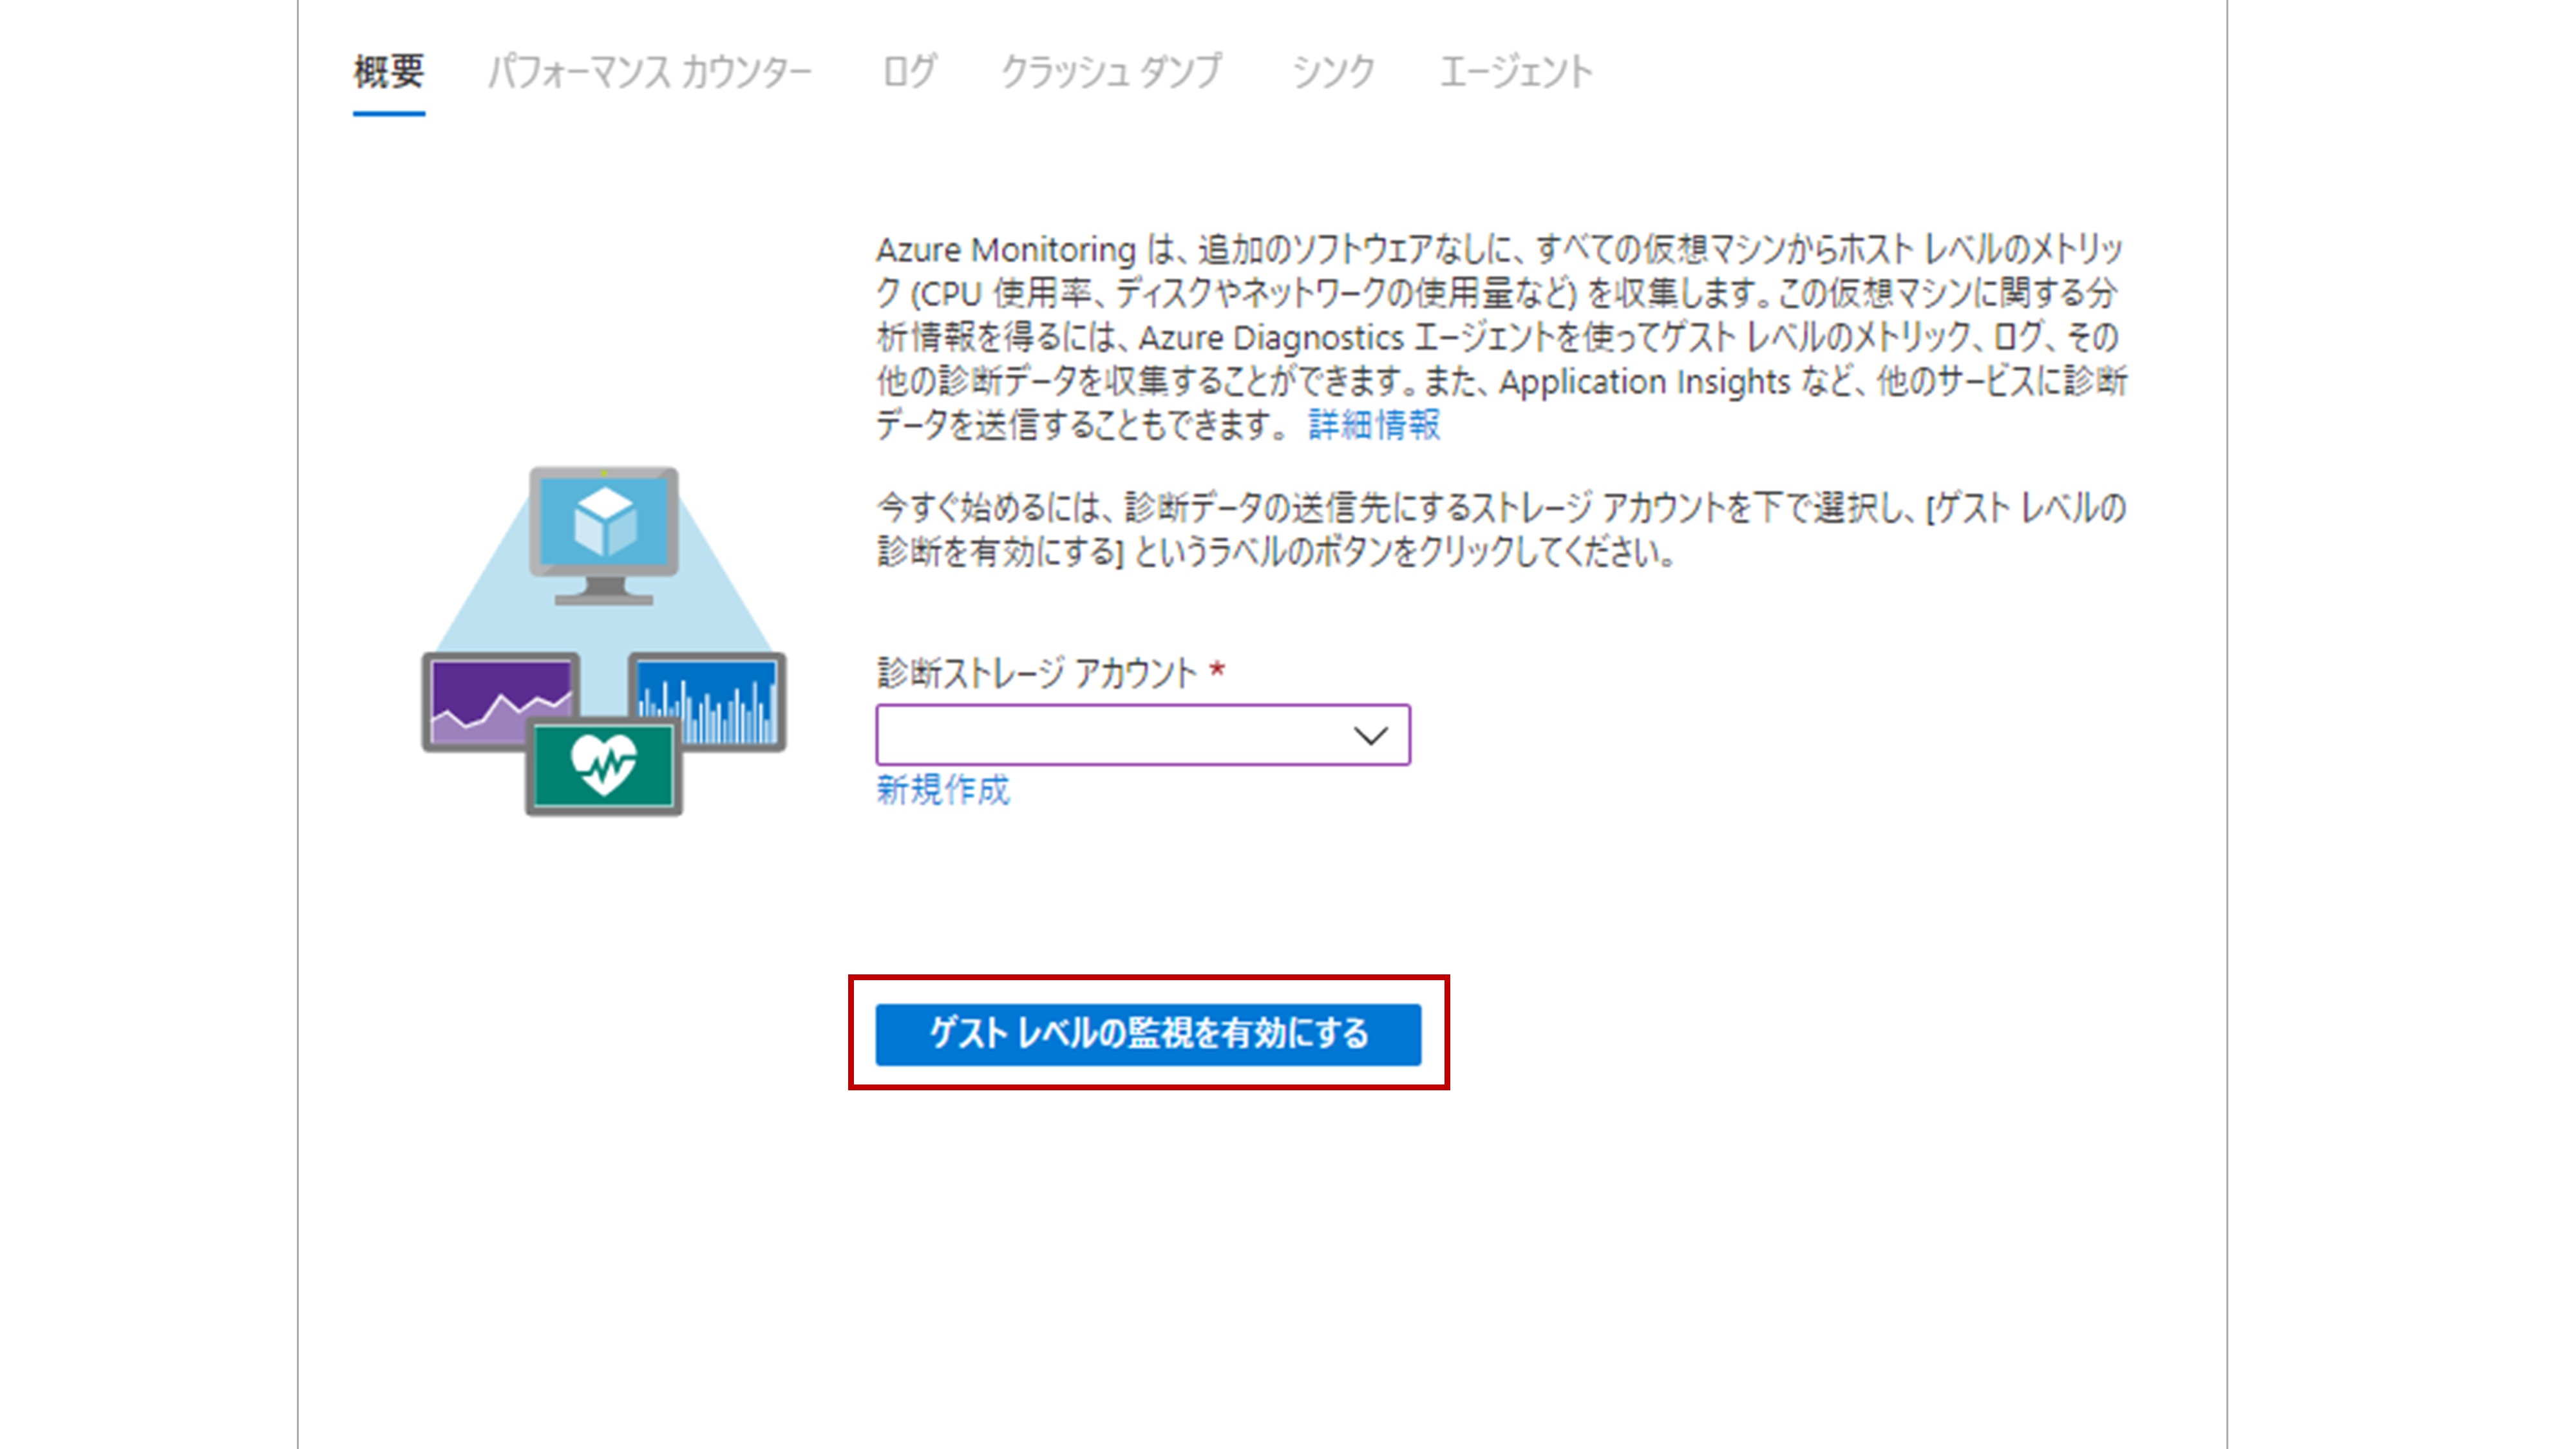Screen dimensions: 2576x1449
Task: Expand the storage account dropdown chevron
Action: click(1370, 736)
